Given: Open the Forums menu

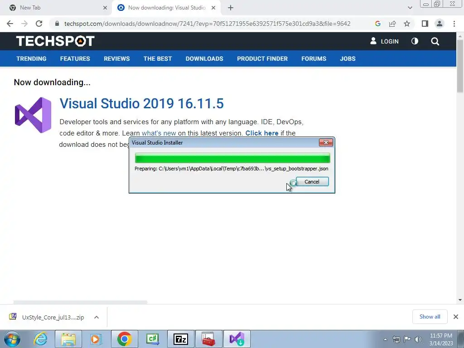Looking at the screenshot, I should 314,58.
